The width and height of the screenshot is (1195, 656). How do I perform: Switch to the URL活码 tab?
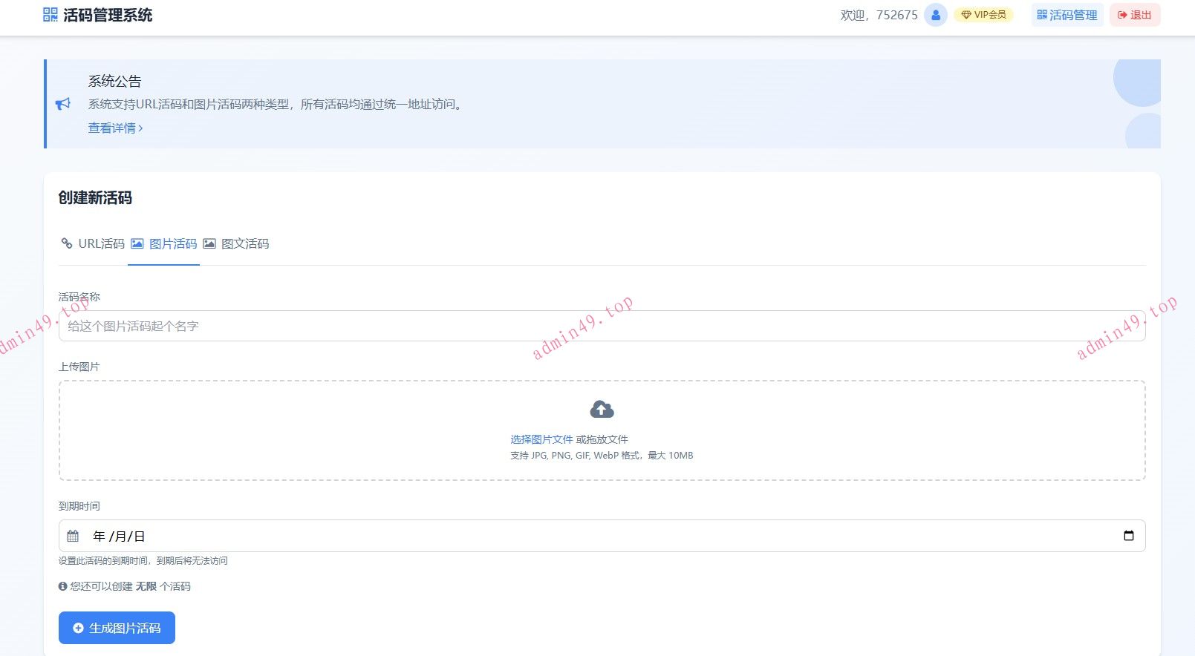click(93, 243)
